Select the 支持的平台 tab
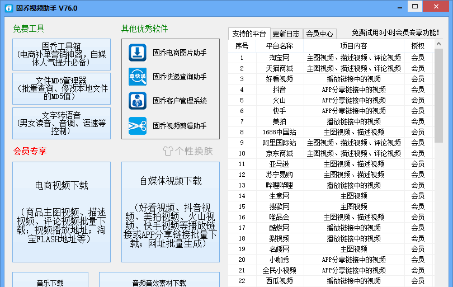 pos(249,34)
